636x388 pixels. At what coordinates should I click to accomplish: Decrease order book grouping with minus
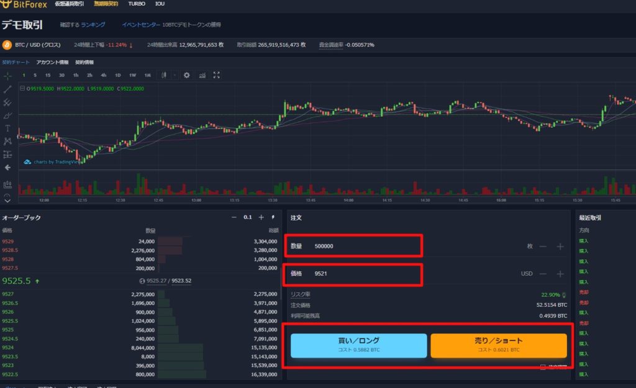[x=234, y=217]
